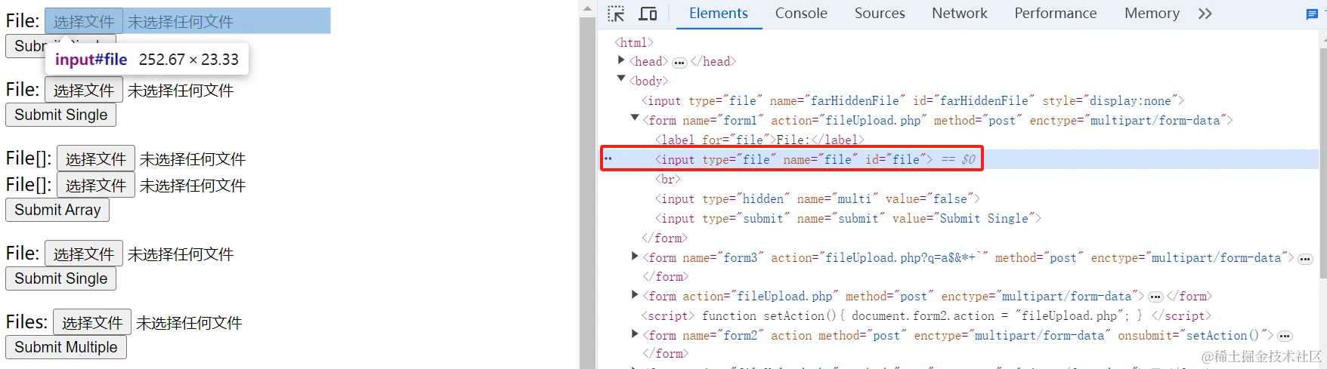Click the ellipsis badge inside head element
This screenshot has height=369, width=1327.
pyautogui.click(x=679, y=63)
